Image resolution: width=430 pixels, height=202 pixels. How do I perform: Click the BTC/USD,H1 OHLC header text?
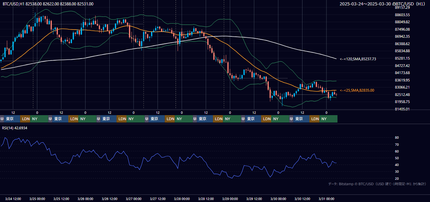point(48,4)
